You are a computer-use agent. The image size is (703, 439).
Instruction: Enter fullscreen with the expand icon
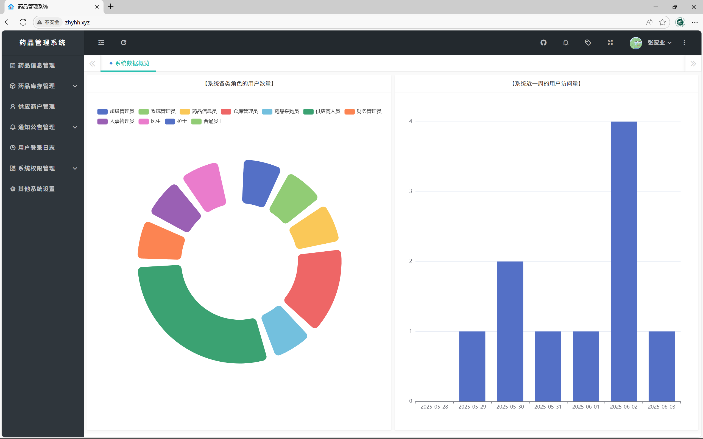pyautogui.click(x=610, y=43)
